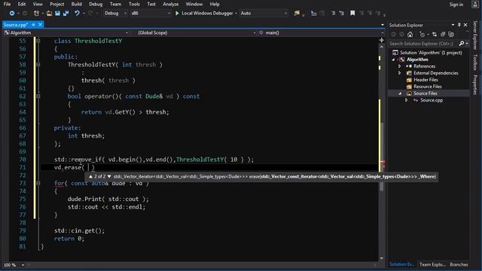
Task: Show the next overload in the erase tooltip
Action: pyautogui.click(x=109, y=177)
